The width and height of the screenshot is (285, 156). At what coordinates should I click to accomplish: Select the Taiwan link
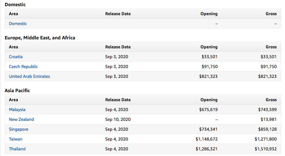16,139
